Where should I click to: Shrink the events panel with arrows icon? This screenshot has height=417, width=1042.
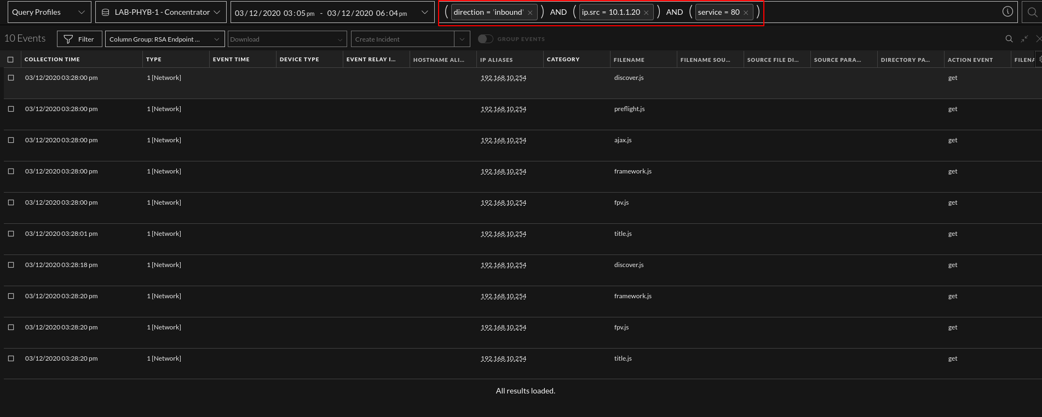click(x=1024, y=39)
